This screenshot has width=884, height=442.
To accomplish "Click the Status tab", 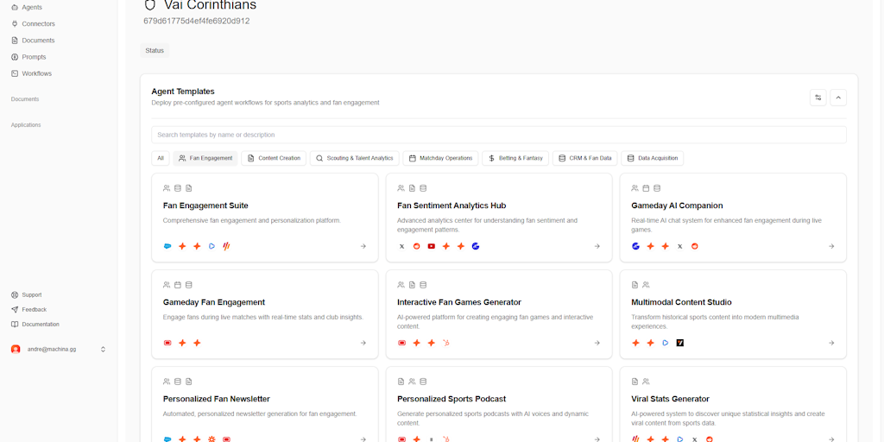I will click(x=155, y=51).
